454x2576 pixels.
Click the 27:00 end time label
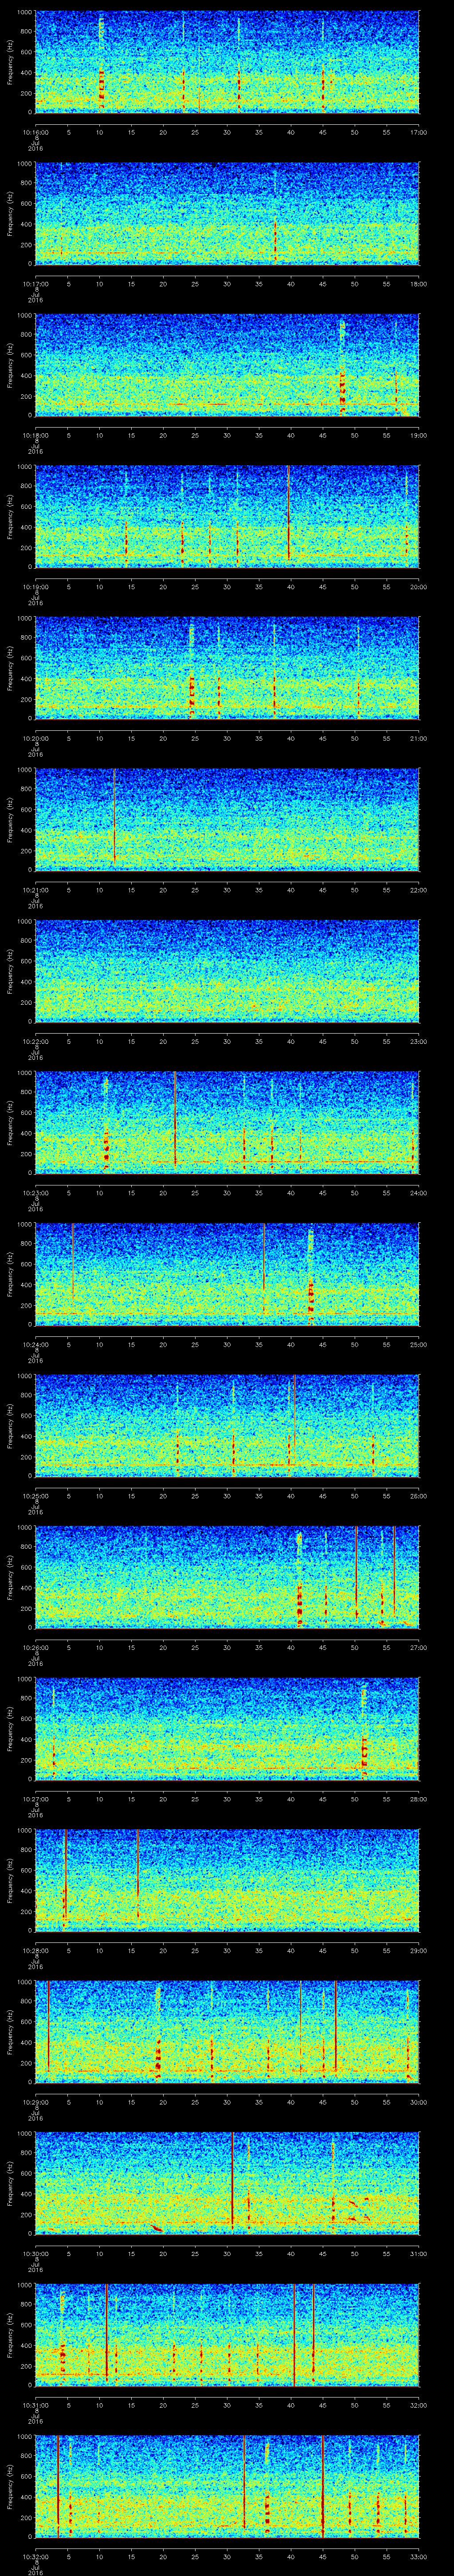tap(418, 1647)
